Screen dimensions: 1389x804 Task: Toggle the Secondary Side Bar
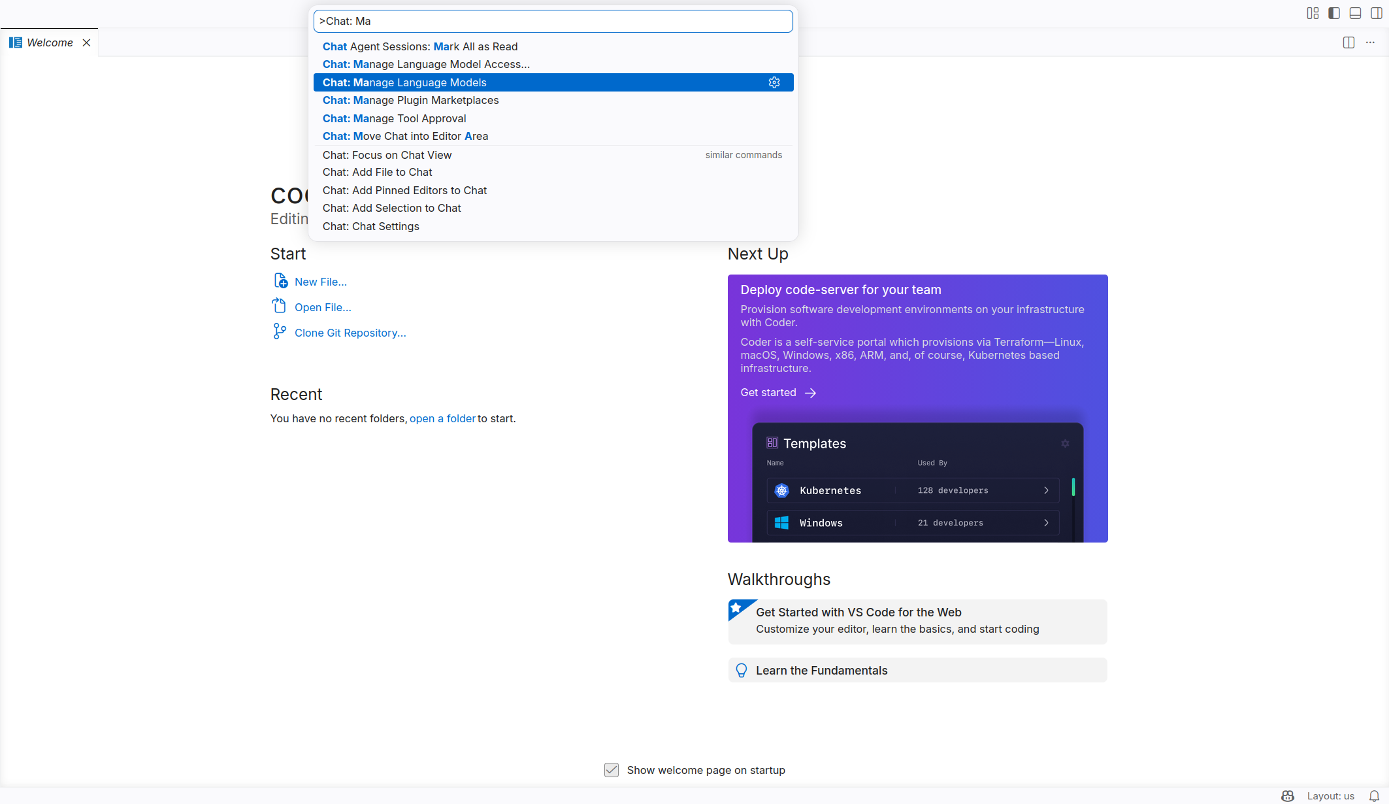pos(1377,13)
